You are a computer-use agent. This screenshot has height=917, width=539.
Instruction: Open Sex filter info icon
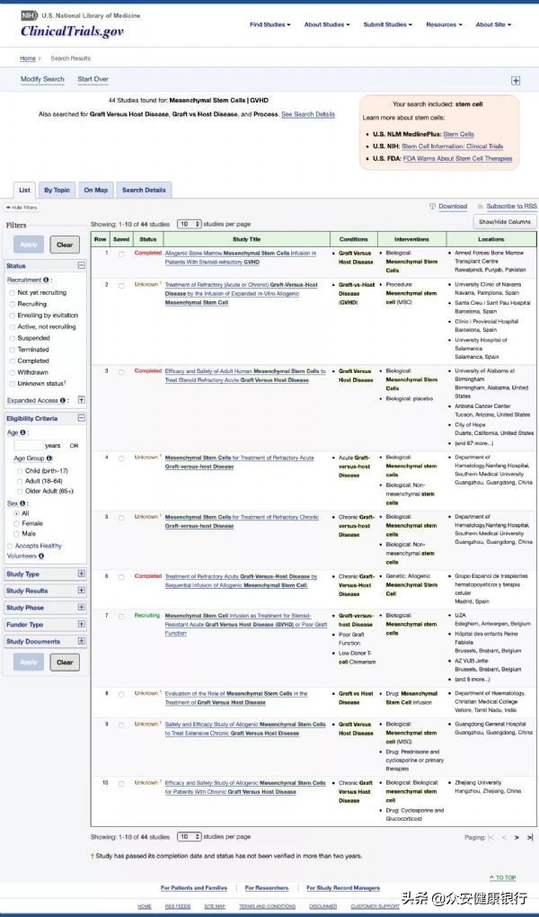coord(22,503)
